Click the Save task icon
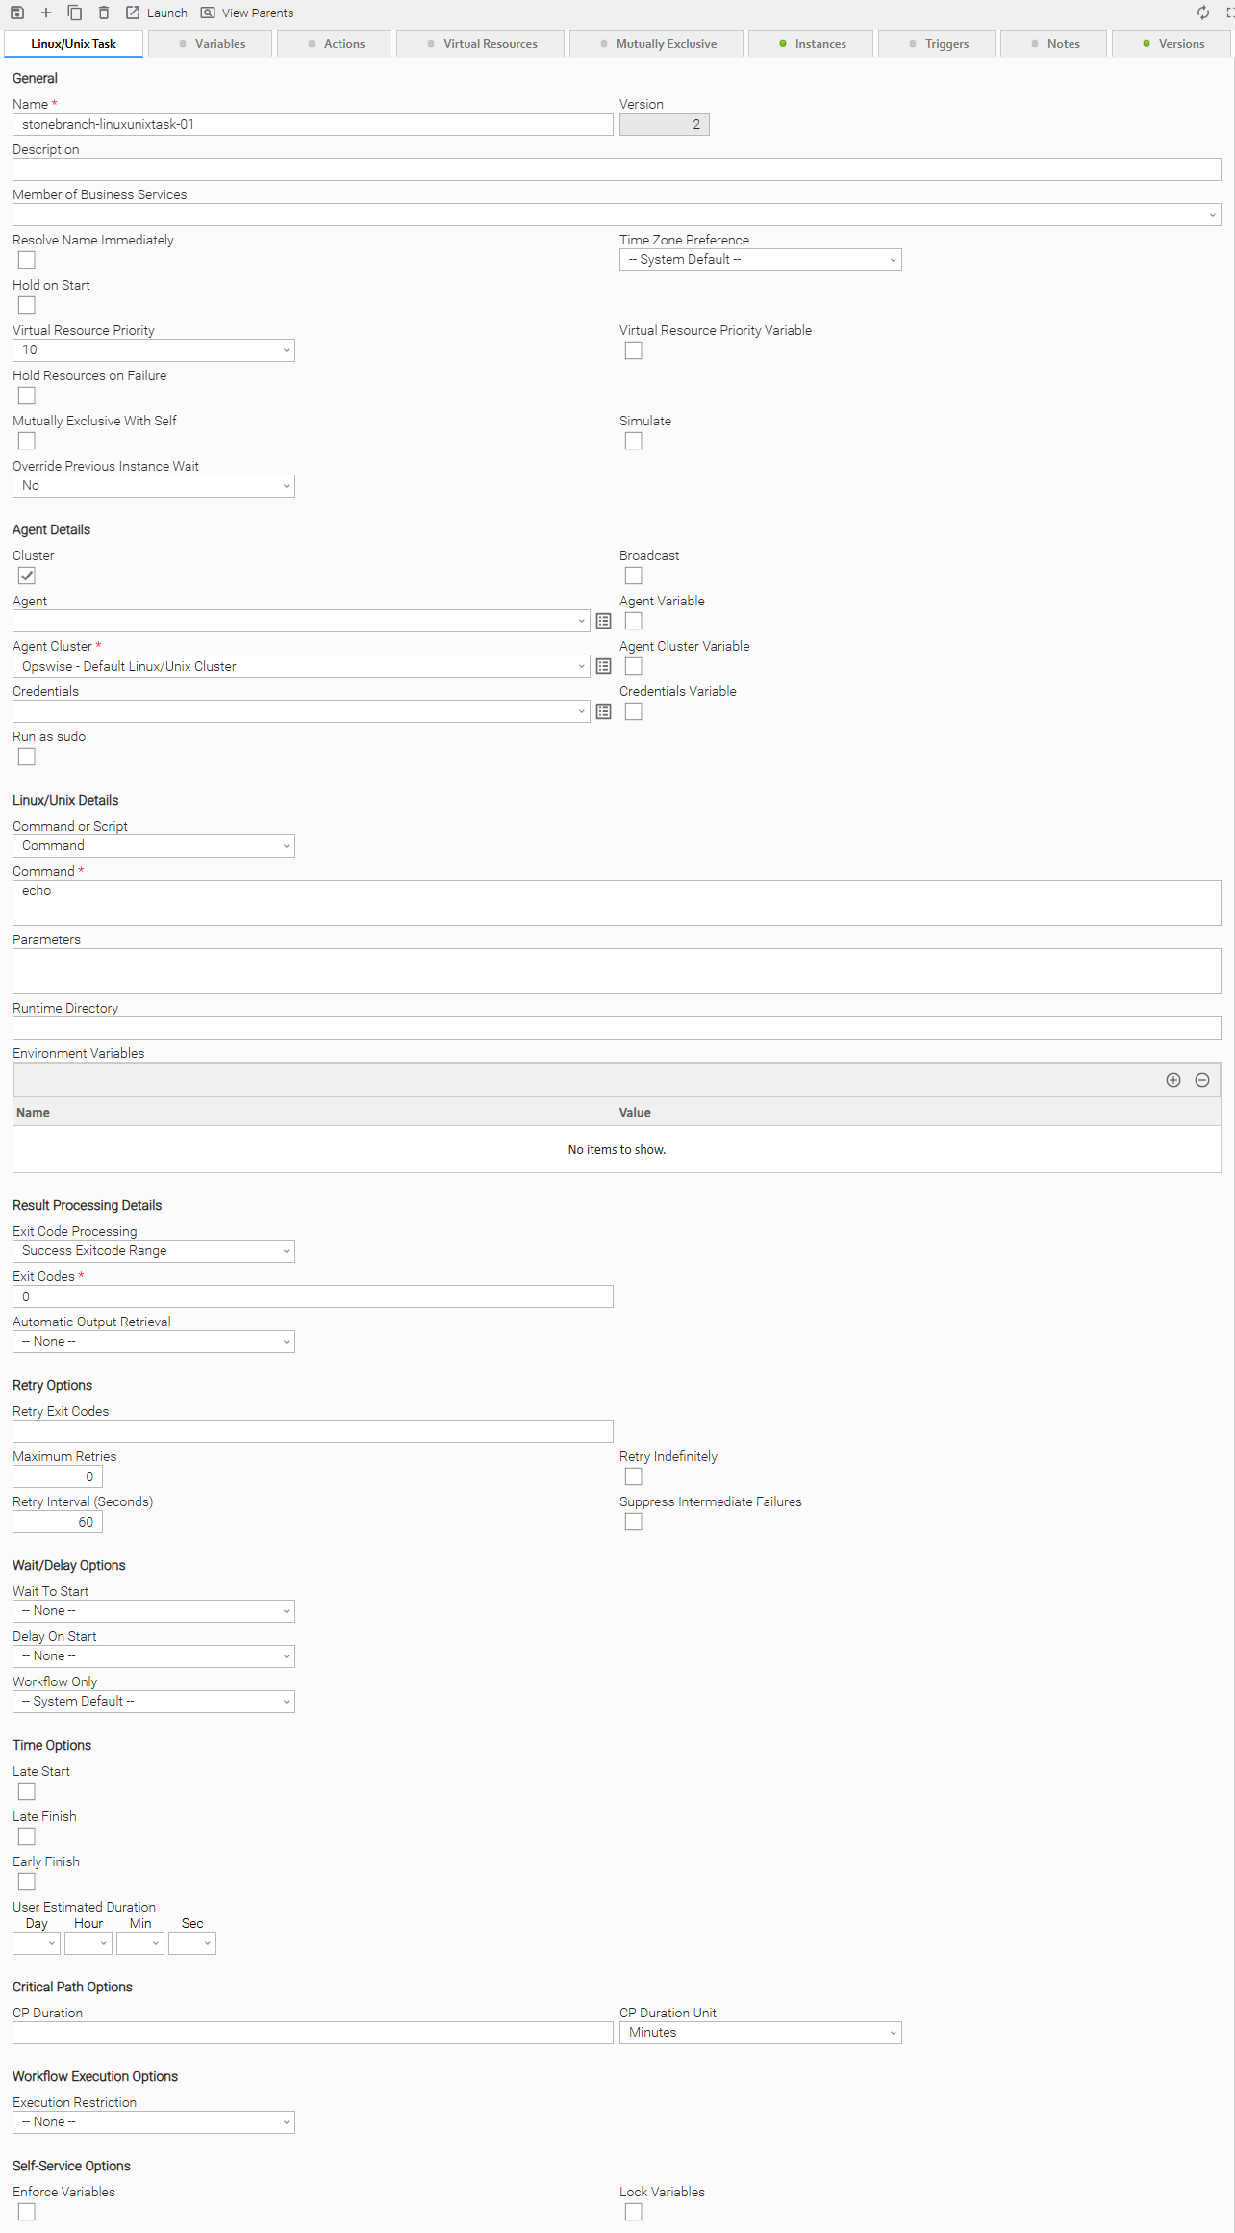 (17, 13)
